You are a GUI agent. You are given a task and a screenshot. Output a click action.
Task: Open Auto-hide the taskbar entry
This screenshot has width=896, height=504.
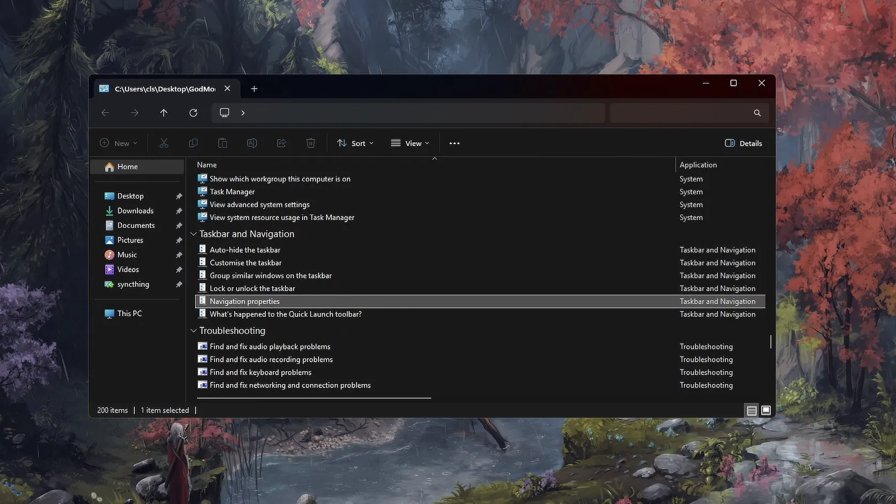pos(245,250)
